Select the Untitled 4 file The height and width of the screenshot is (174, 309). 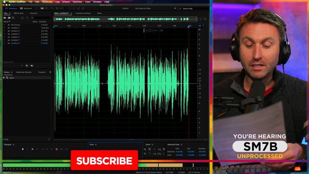click(15, 34)
